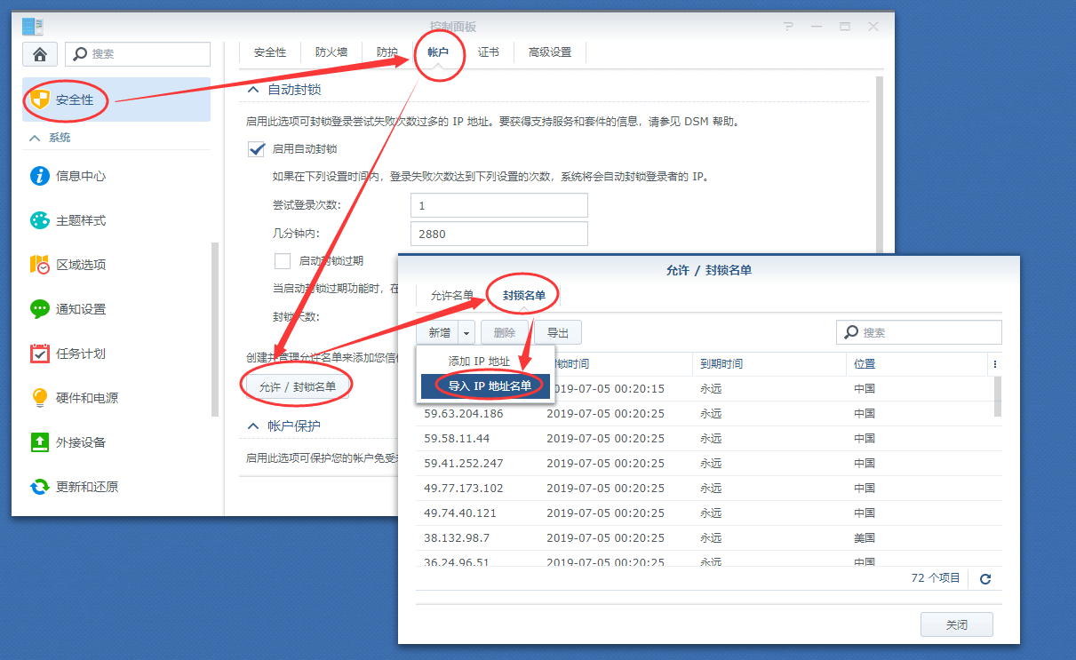
Task: Uncheck 启用自动封锁 checkbox
Action: coord(257,149)
